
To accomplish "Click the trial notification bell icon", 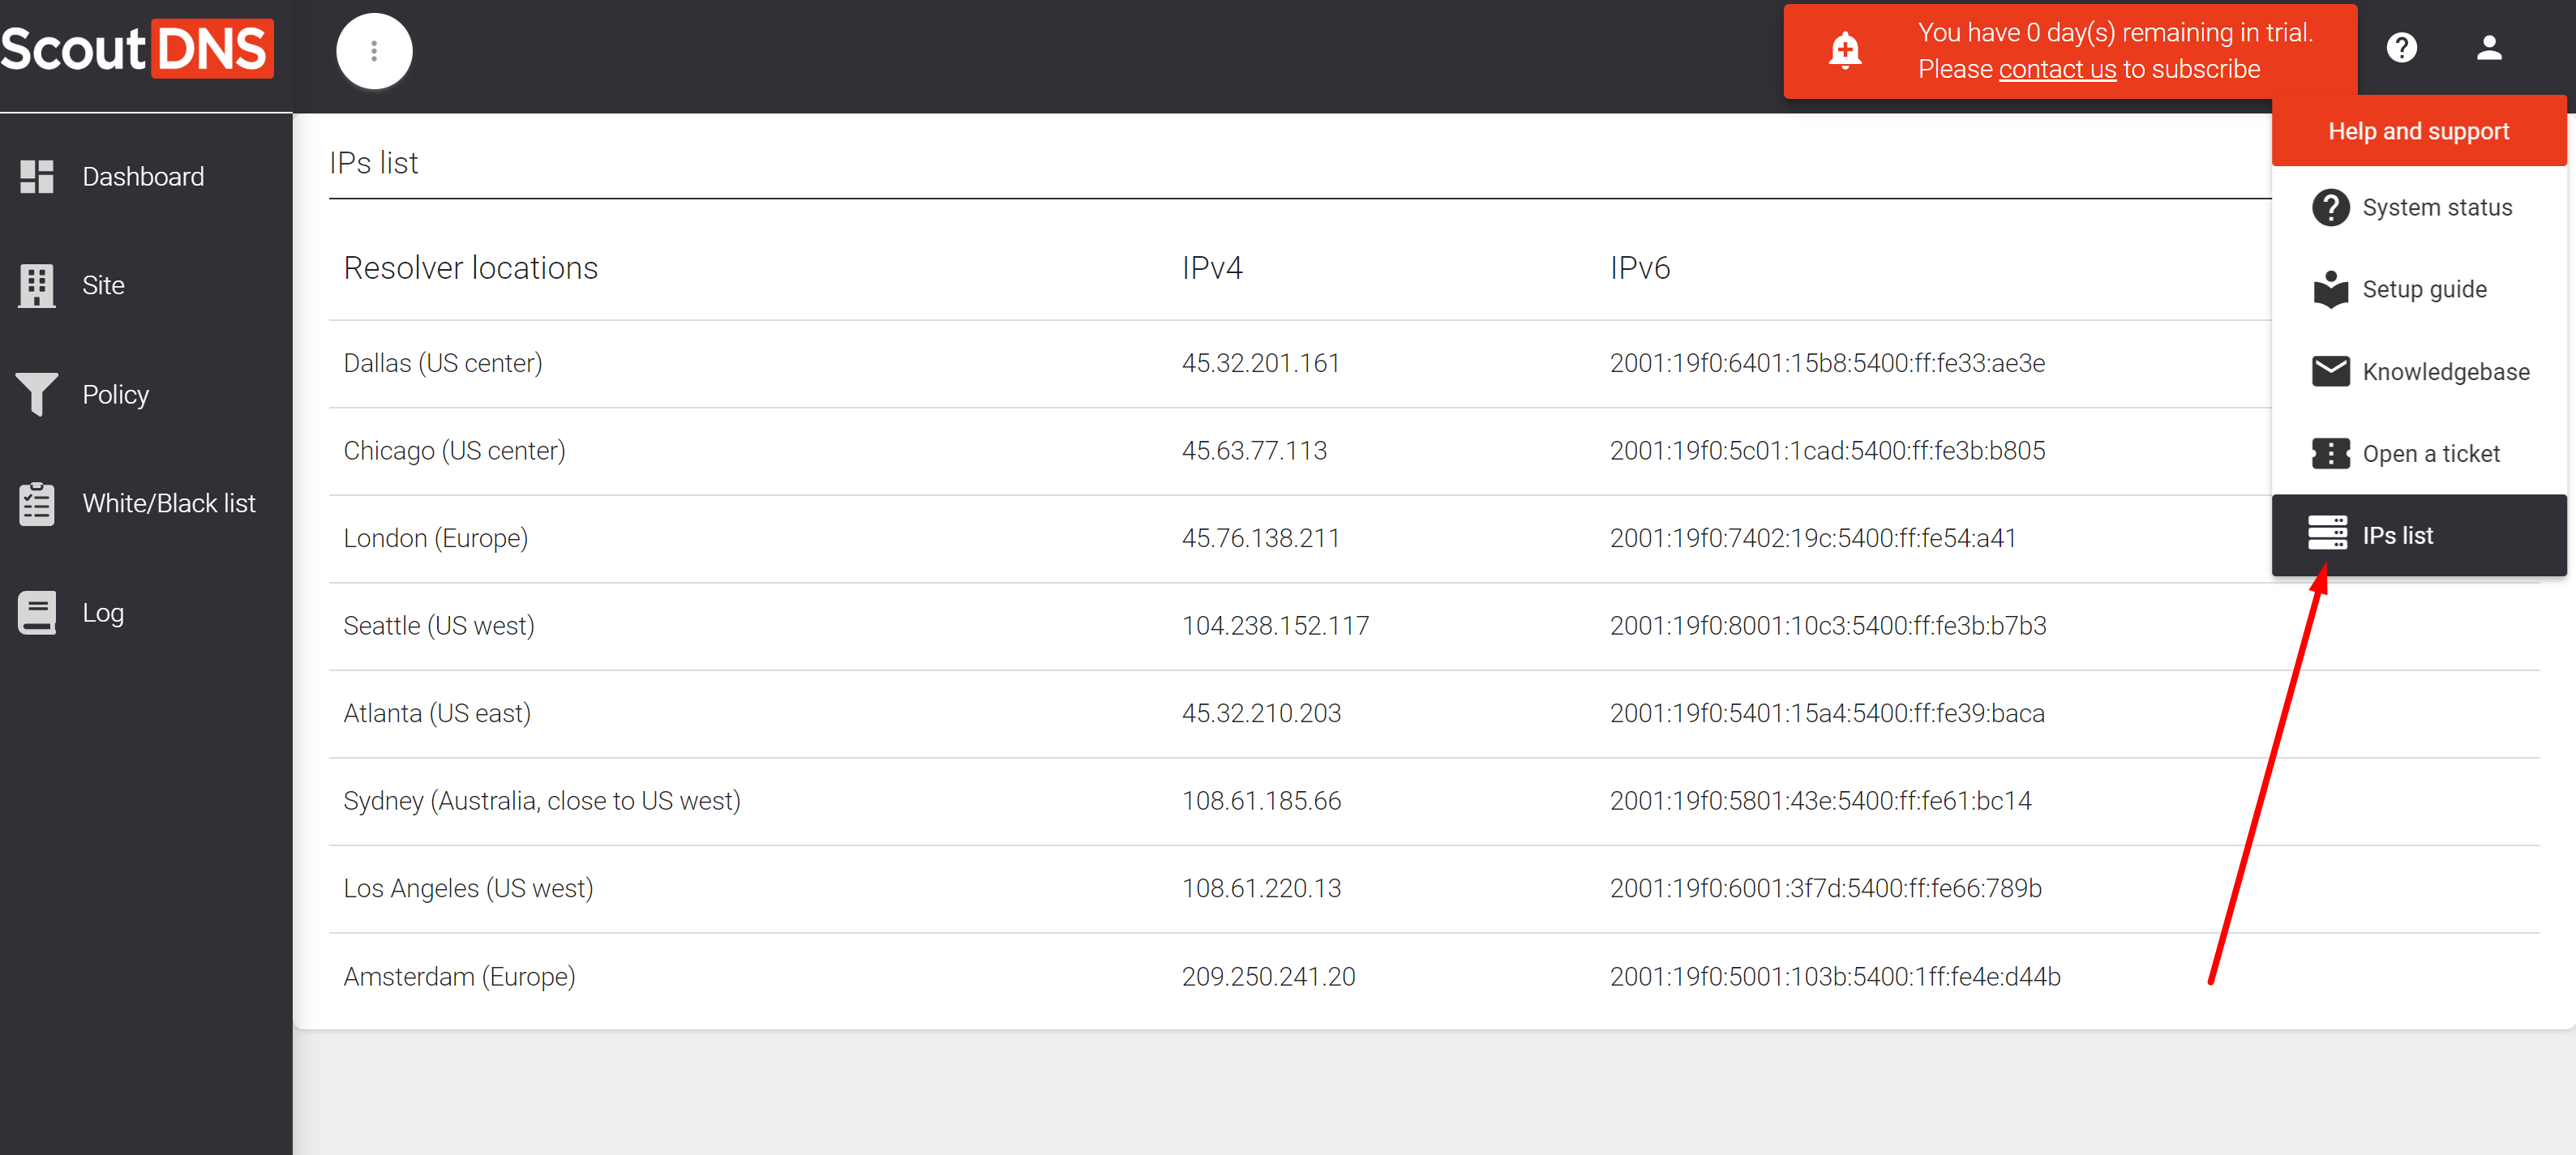I will click(1844, 50).
